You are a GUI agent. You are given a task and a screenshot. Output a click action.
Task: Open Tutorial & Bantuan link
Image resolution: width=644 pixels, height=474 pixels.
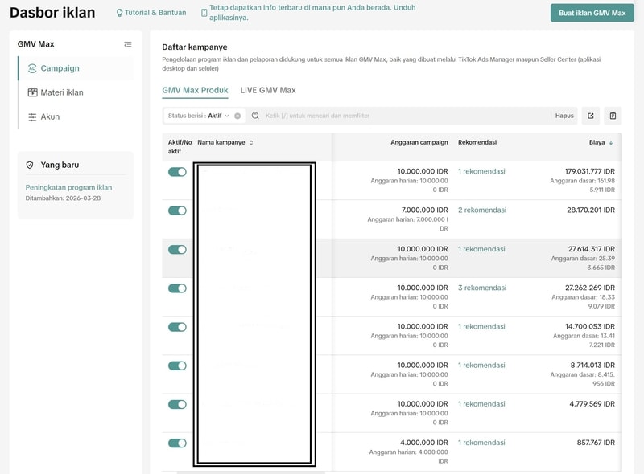[155, 13]
